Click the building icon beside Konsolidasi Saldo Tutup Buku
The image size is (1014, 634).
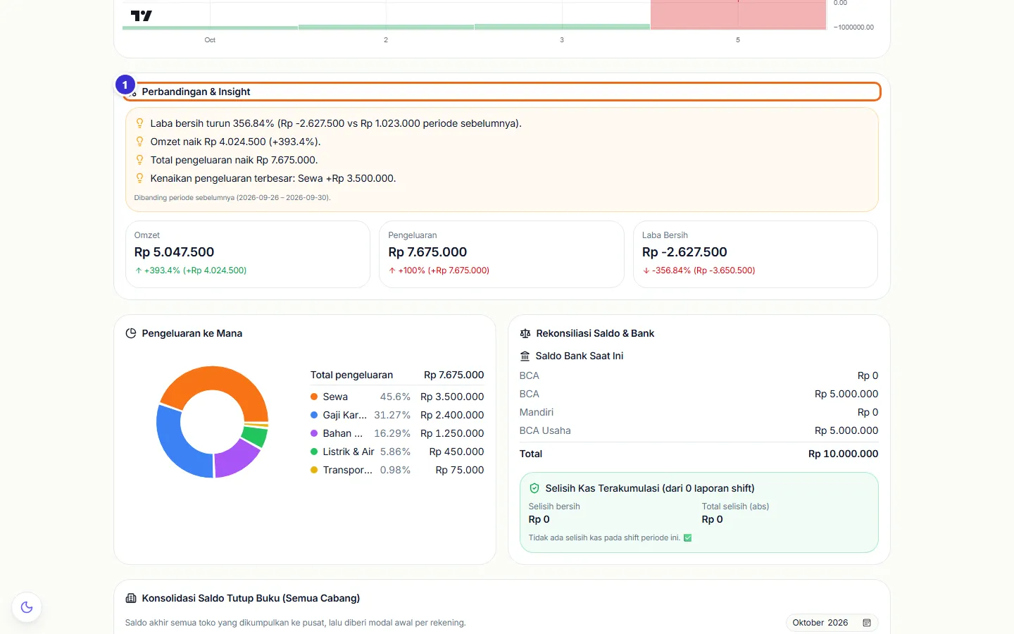[x=131, y=598]
